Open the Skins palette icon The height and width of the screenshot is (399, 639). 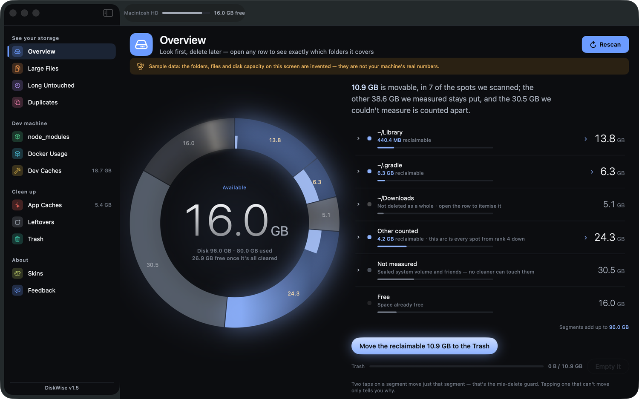point(17,273)
